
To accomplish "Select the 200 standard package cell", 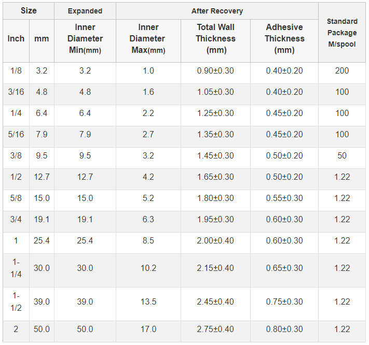I will click(x=342, y=70).
